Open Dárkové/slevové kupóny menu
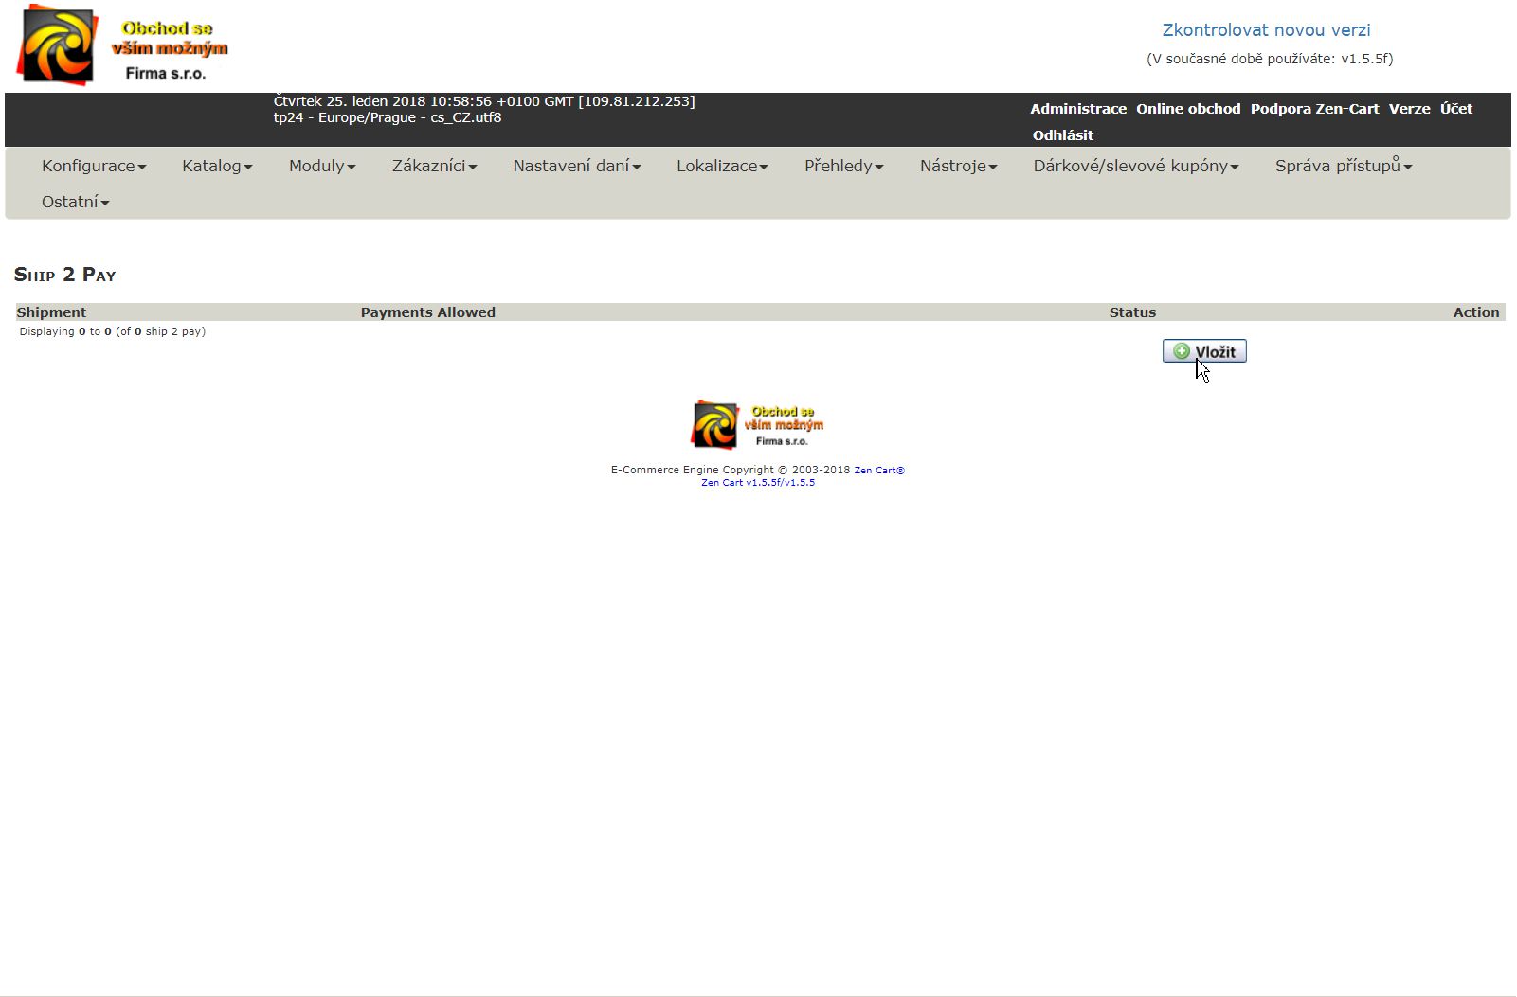Screen dimensions: 1517x997 tap(1136, 166)
